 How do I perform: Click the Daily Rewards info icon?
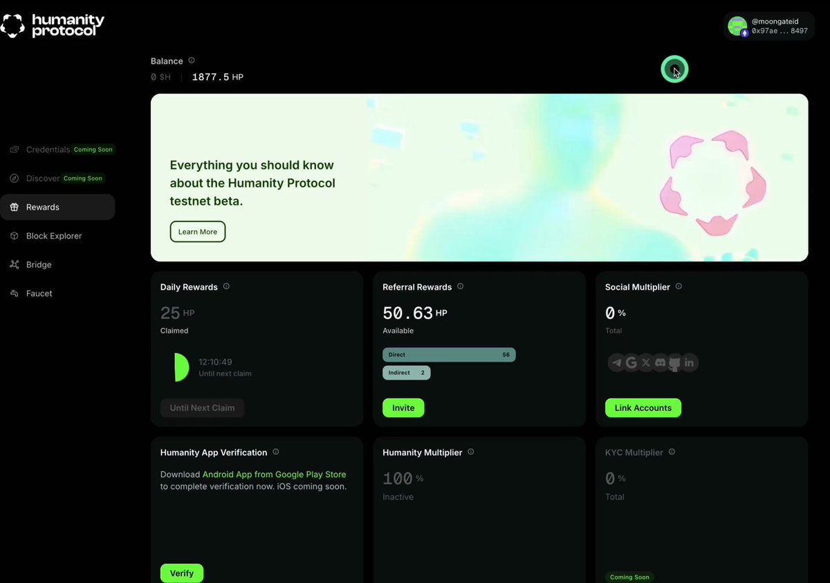(226, 286)
